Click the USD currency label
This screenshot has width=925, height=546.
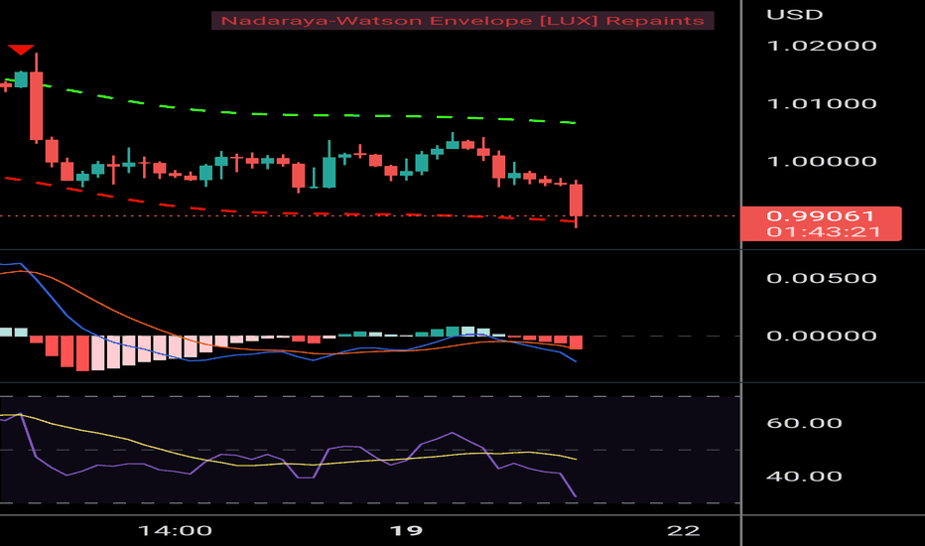[794, 15]
